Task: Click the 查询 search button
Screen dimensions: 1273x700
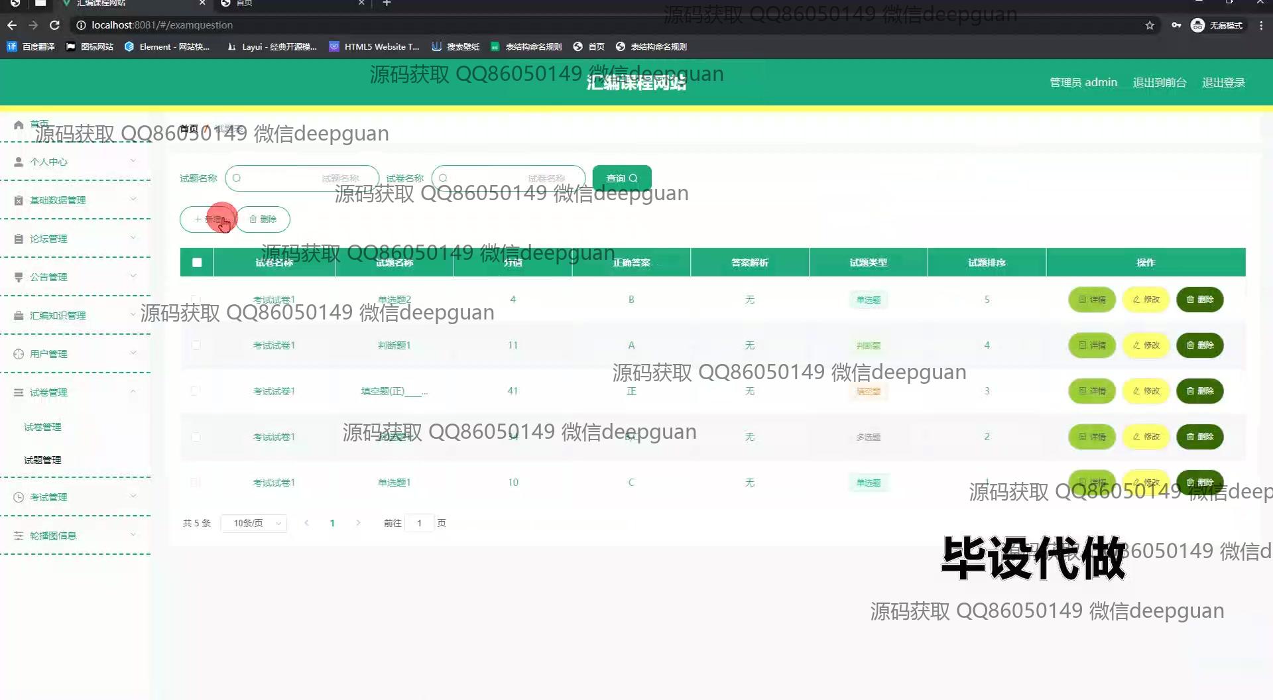Action: pos(622,178)
